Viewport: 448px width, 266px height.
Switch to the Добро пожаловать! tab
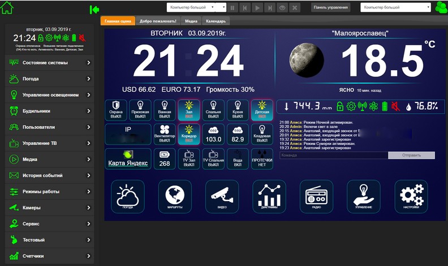pyautogui.click(x=158, y=21)
